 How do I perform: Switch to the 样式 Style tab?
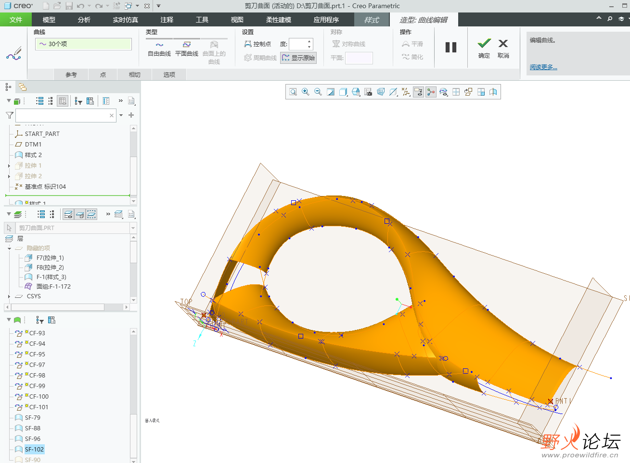tap(372, 20)
